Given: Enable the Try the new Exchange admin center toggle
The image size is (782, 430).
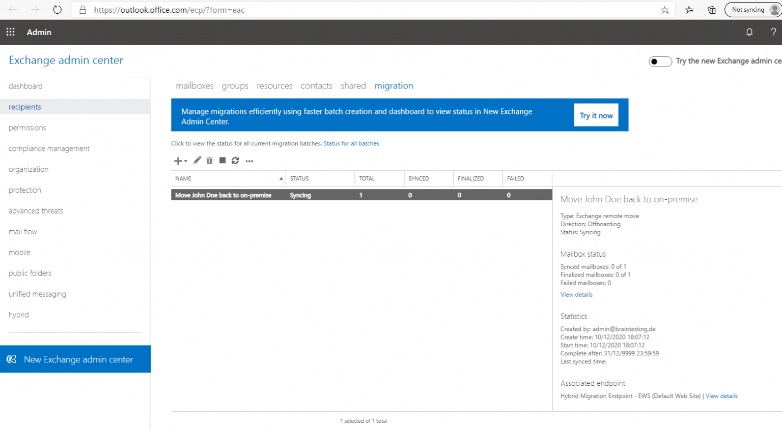Looking at the screenshot, I should coord(660,61).
